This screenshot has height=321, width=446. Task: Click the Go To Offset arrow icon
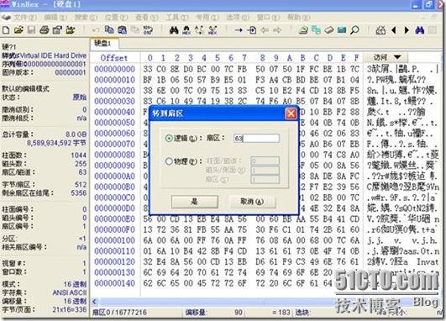coord(239,30)
